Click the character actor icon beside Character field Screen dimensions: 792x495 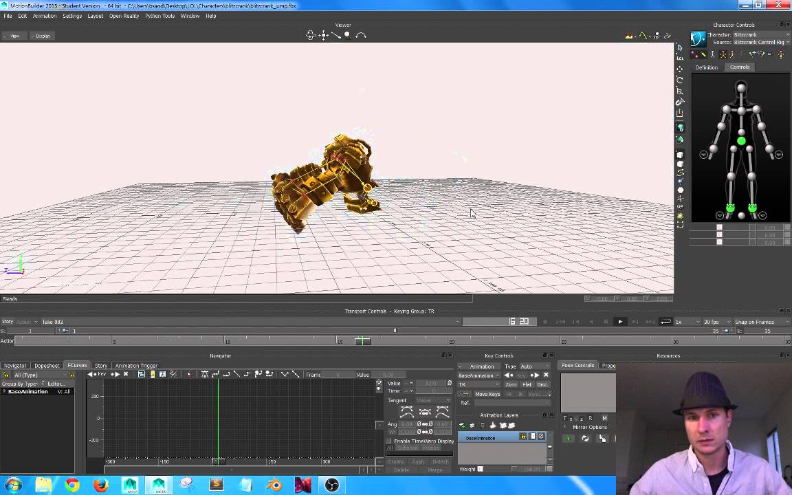(698, 38)
